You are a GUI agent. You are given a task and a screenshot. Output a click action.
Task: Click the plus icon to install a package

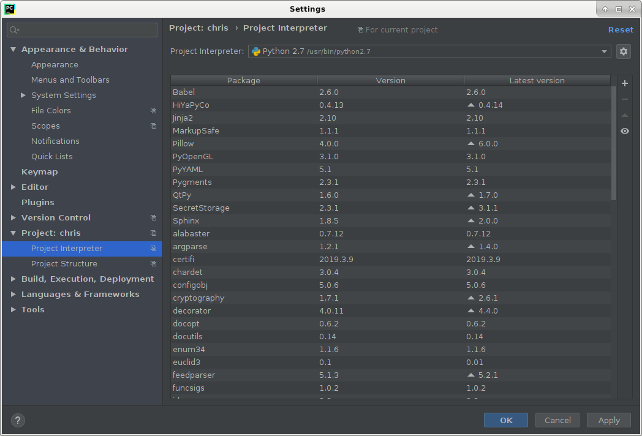coord(625,83)
